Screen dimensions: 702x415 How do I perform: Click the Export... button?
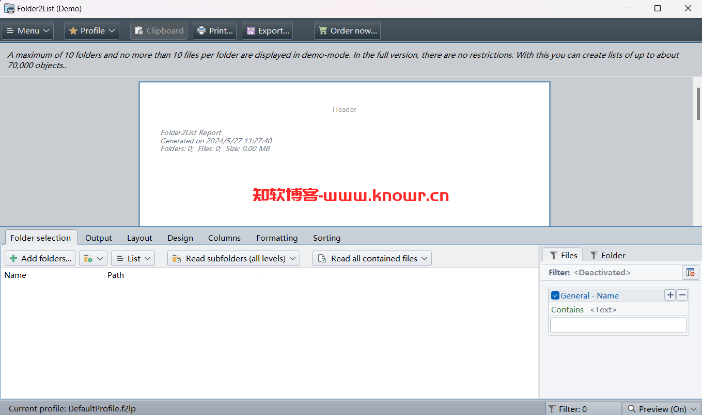coord(267,31)
